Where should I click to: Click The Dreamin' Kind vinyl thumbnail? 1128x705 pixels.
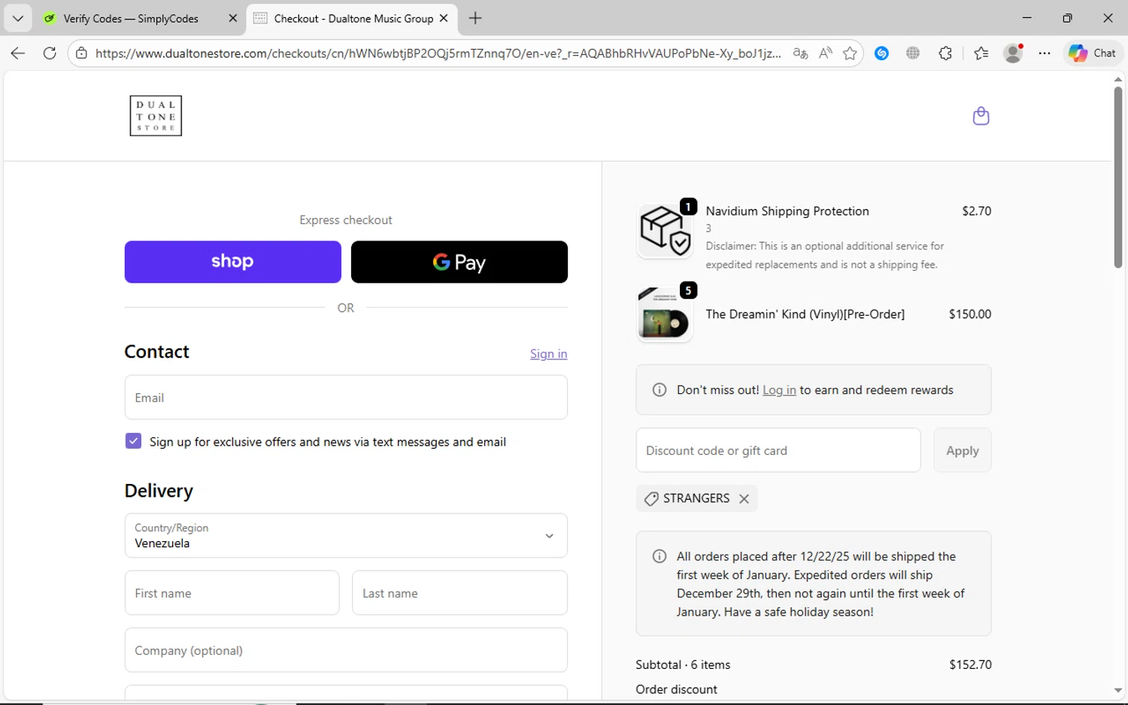[665, 314]
